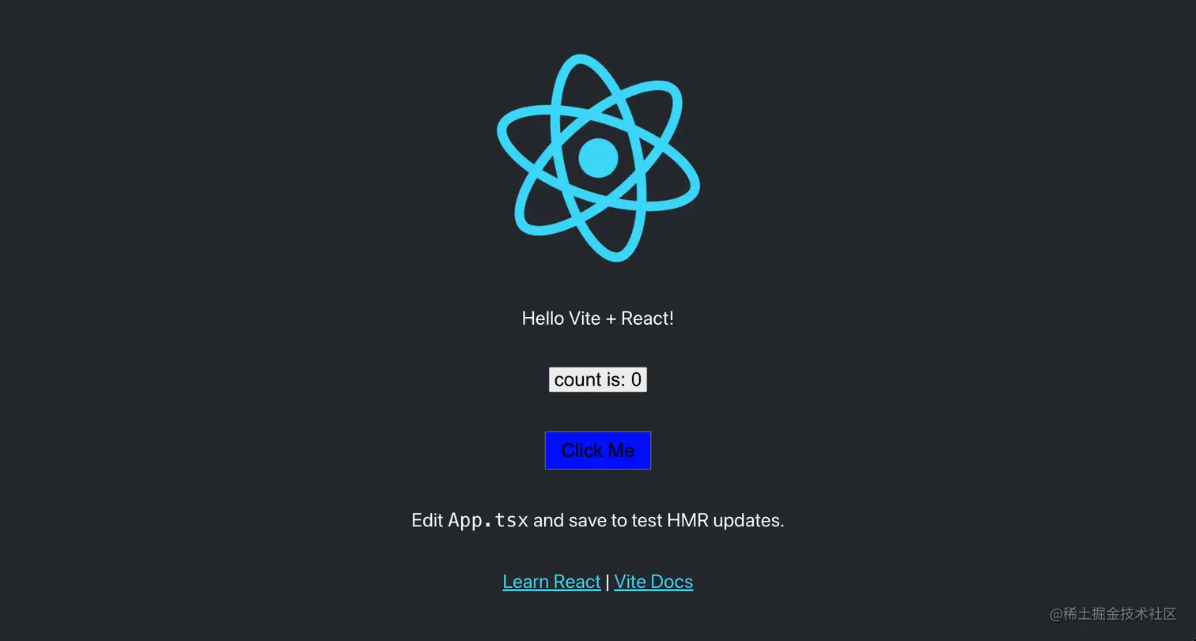1196x641 pixels.
Task: Click the word "Edit" before App.tsx
Action: coord(427,520)
